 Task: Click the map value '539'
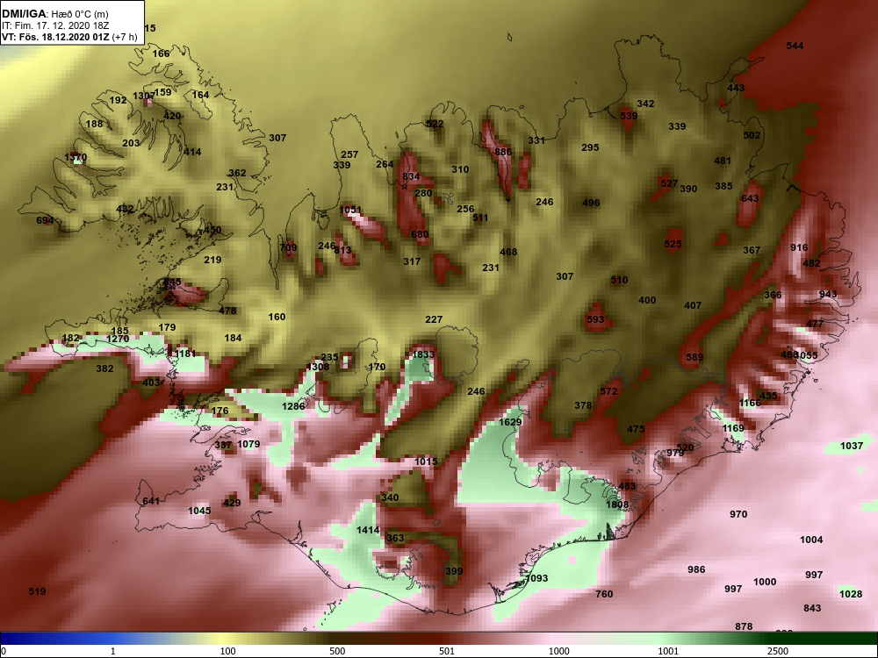[629, 116]
